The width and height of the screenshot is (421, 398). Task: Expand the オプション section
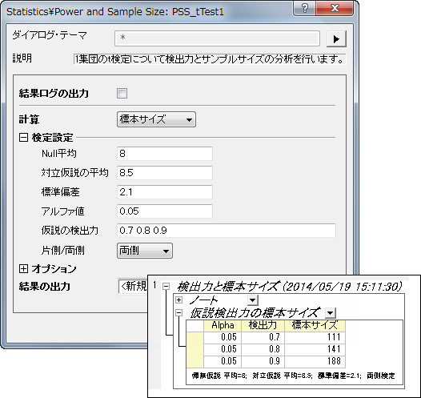click(24, 268)
